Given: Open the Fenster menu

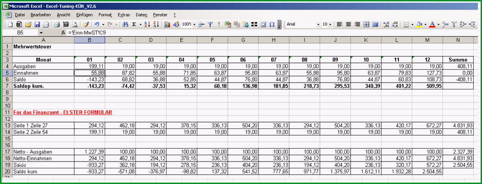Looking at the screenshot, I should 160,15.
